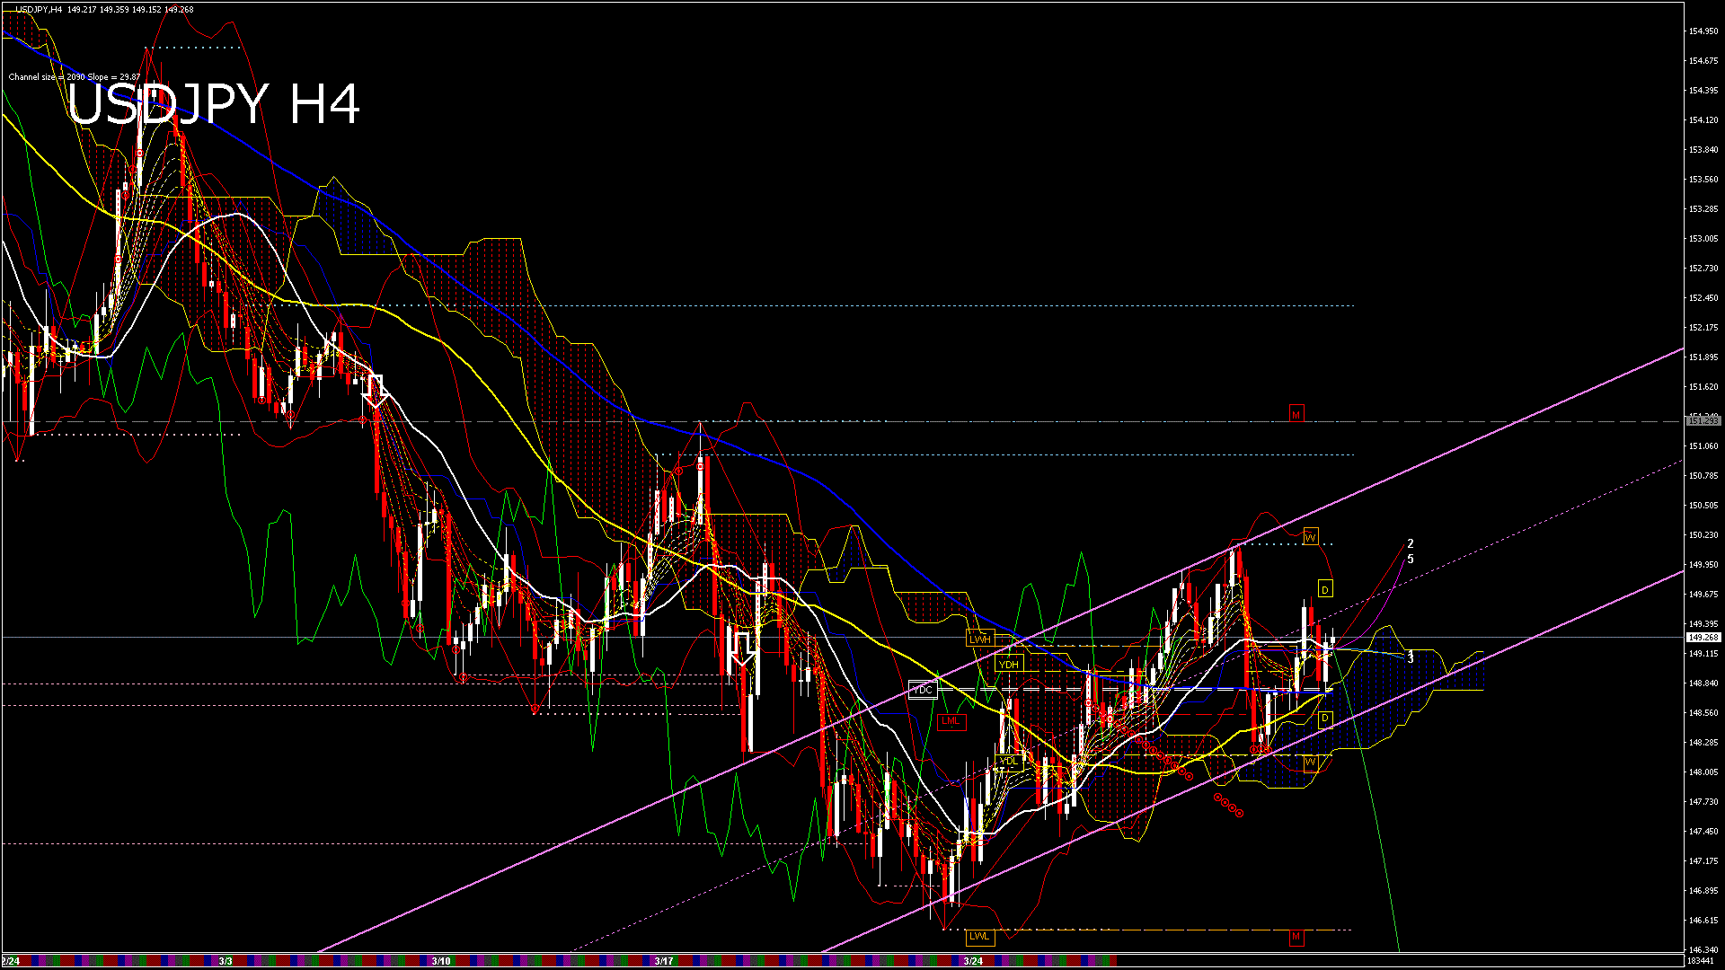
Task: Select the YDL yellow label box
Action: 1009,761
